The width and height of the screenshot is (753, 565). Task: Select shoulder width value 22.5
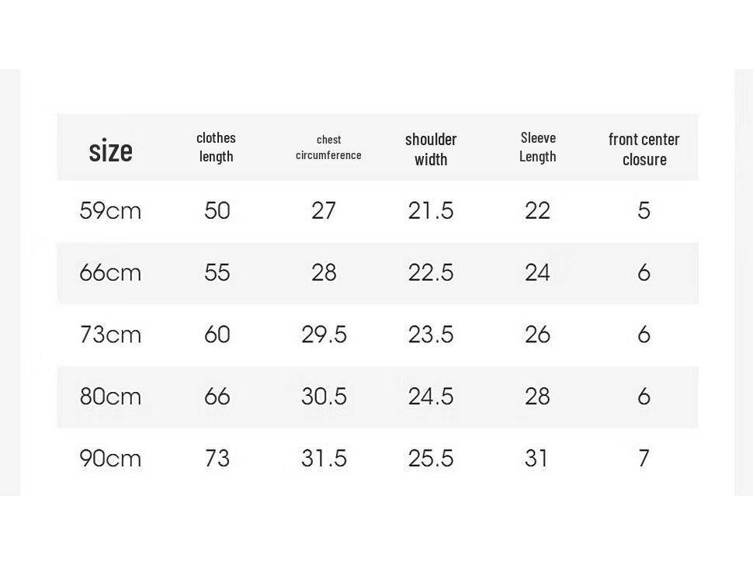pyautogui.click(x=431, y=273)
